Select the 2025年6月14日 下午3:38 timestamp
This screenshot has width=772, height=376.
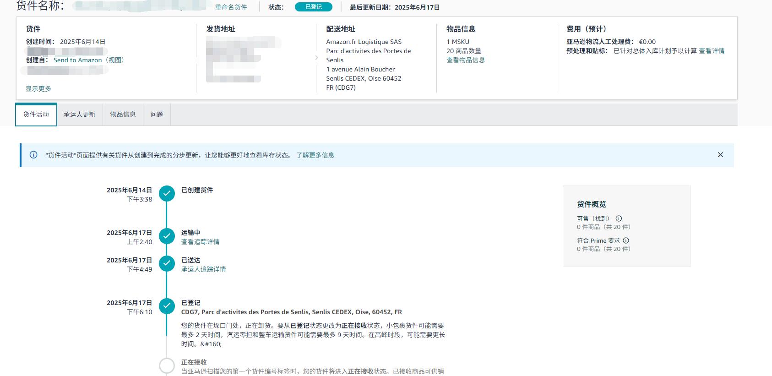pos(129,195)
